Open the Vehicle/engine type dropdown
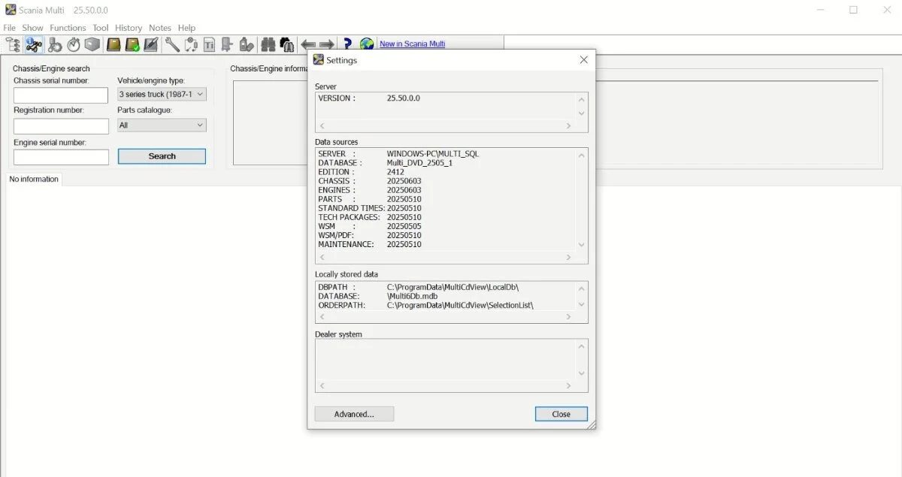 pyautogui.click(x=161, y=94)
